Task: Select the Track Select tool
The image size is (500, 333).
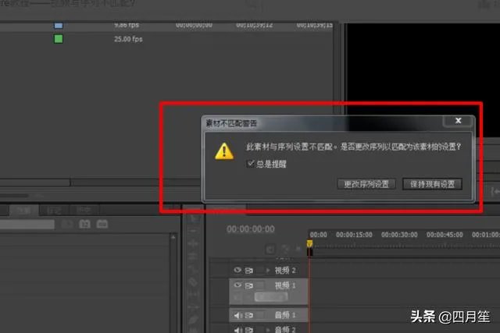Action: (193, 231)
